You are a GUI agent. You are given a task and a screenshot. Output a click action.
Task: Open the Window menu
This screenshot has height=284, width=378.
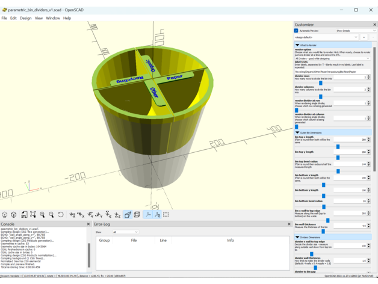[x=53, y=18]
